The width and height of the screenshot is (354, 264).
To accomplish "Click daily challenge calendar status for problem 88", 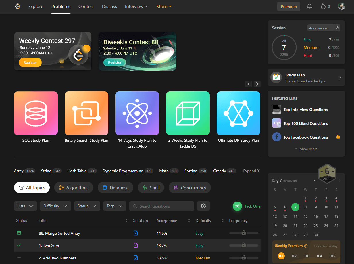I will click(19, 233).
